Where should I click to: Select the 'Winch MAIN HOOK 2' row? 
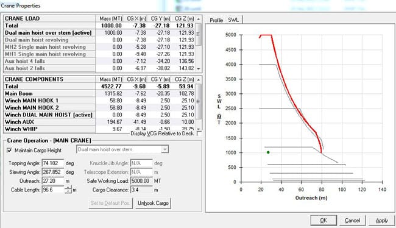point(99,108)
